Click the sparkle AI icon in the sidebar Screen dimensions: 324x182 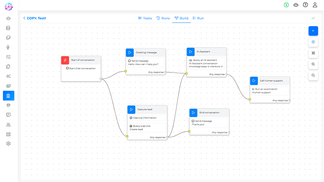pos(8,76)
